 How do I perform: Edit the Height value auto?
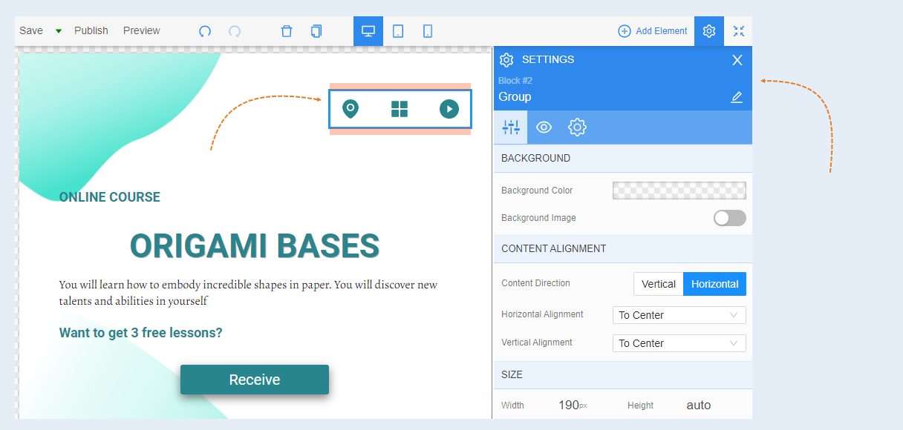coord(699,405)
